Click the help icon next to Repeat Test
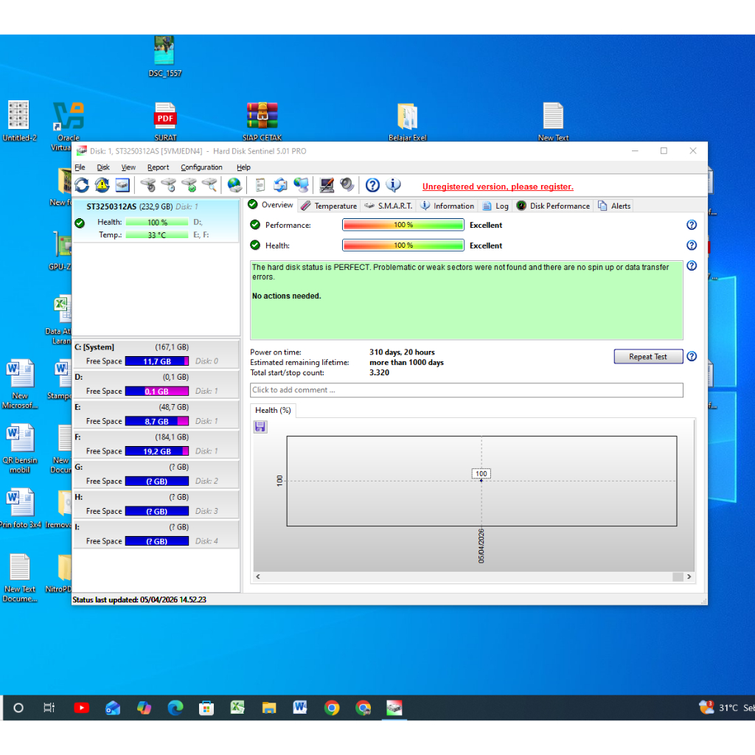Screen dimensions: 755x755 click(x=692, y=356)
